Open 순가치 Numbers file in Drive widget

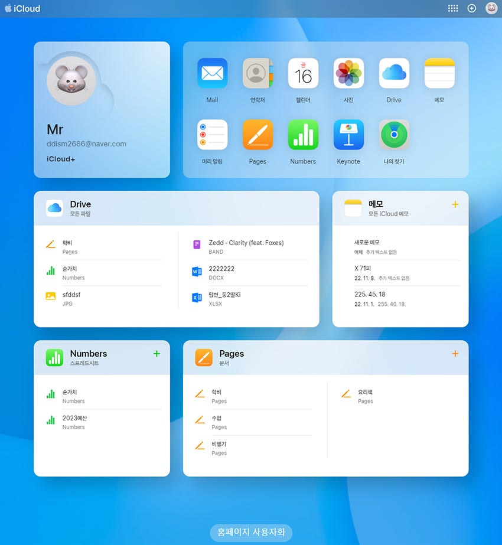pyautogui.click(x=103, y=273)
